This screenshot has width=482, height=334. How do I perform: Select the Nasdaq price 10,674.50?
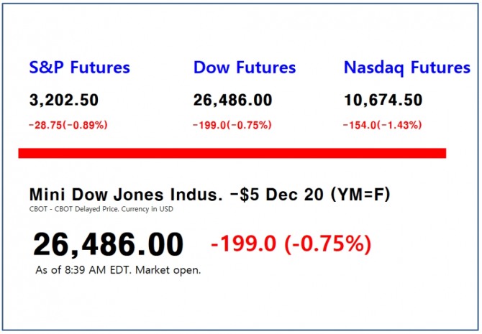tap(383, 101)
